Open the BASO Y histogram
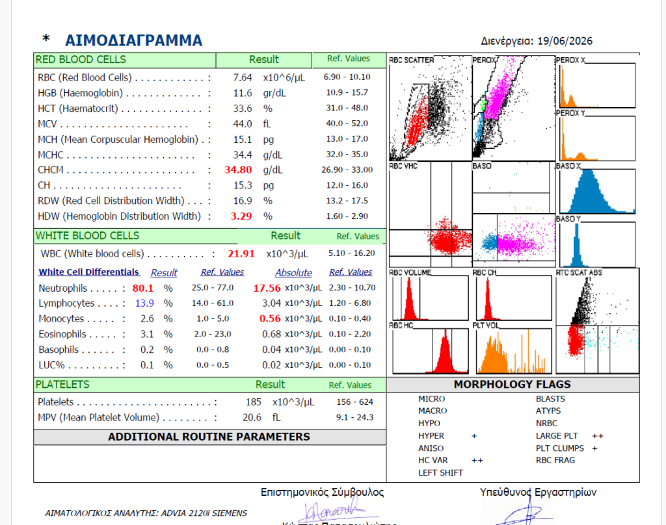This screenshot has width=666, height=525. point(597,243)
